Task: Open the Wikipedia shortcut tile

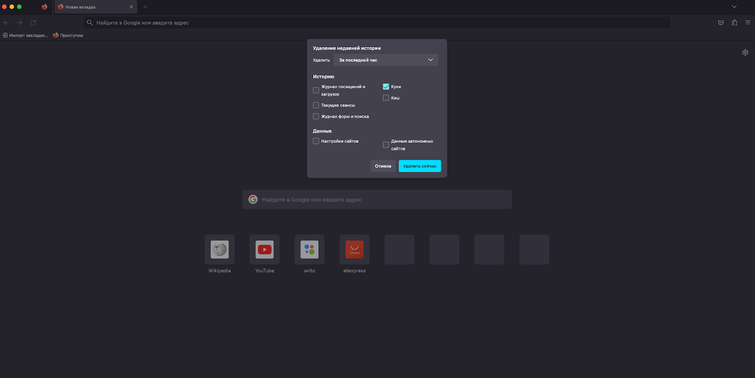Action: click(219, 250)
